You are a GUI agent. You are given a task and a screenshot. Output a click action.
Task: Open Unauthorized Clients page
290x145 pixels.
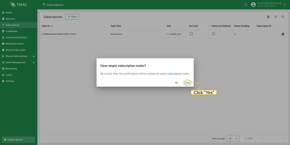pos(18,38)
